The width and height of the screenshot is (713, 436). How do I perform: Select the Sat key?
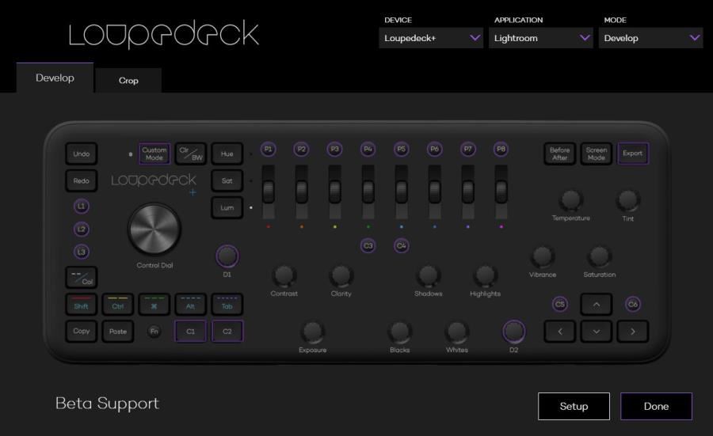click(227, 180)
